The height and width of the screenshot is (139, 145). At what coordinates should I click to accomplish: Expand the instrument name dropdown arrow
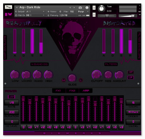(x=17, y=8)
